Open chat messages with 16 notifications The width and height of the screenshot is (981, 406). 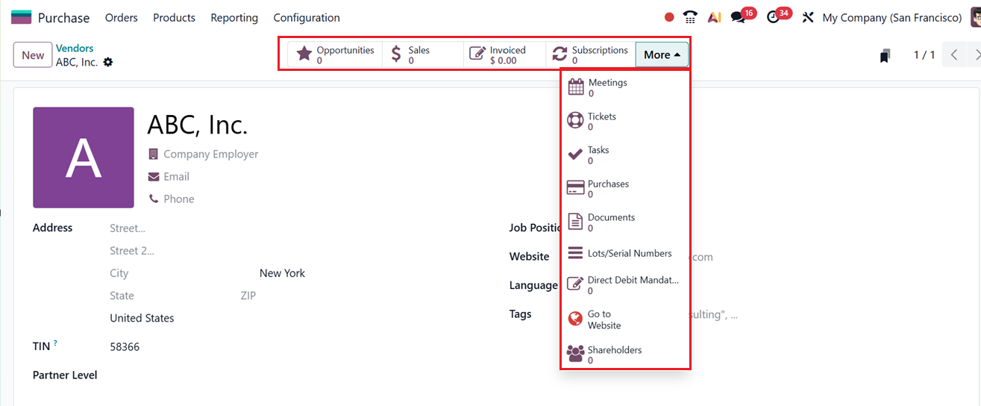coord(739,17)
